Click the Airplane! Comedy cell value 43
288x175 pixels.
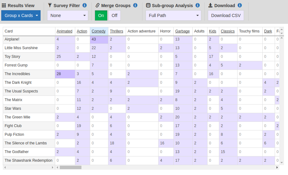click(x=99, y=39)
